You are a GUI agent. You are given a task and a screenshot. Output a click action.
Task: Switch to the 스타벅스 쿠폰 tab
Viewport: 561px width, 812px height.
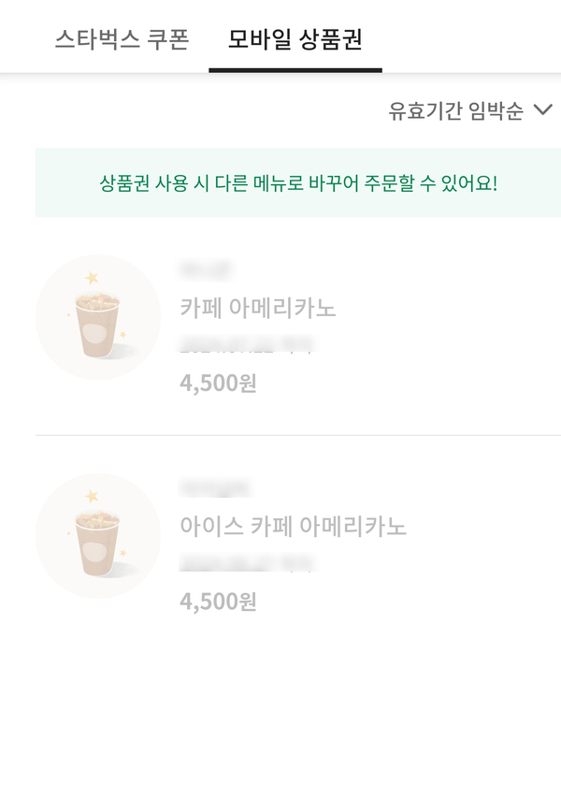point(122,39)
